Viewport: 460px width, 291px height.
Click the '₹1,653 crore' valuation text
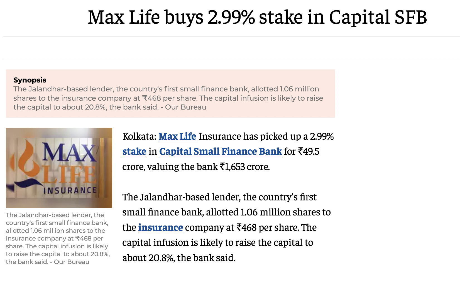(245, 167)
